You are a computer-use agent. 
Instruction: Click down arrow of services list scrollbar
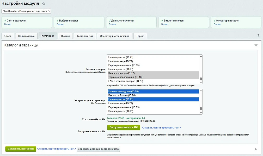(201, 113)
